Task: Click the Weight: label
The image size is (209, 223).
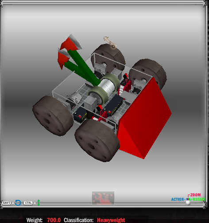Action: [x=35, y=220]
